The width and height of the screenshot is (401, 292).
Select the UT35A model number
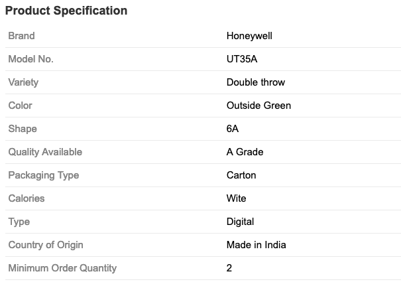pos(242,59)
